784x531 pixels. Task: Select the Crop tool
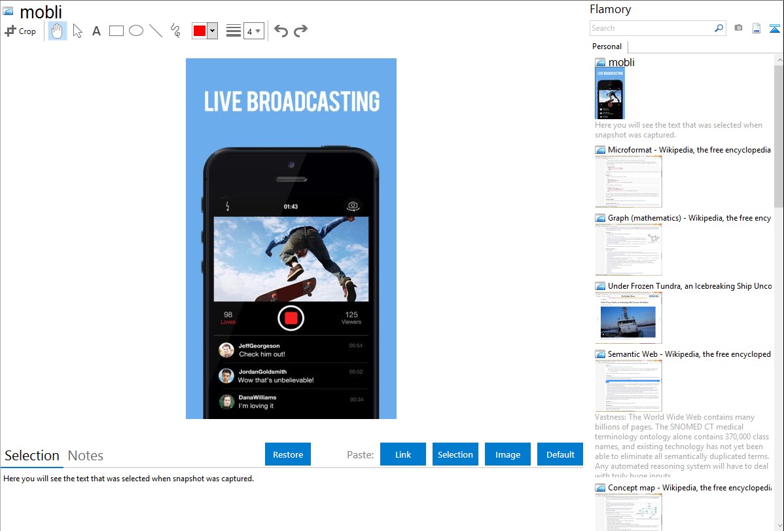point(20,31)
